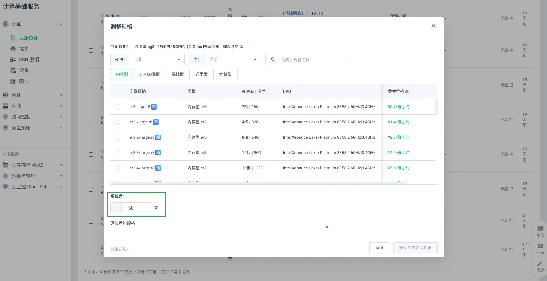
Task: Open 云服务器 in sidebar
Action: pos(29,38)
